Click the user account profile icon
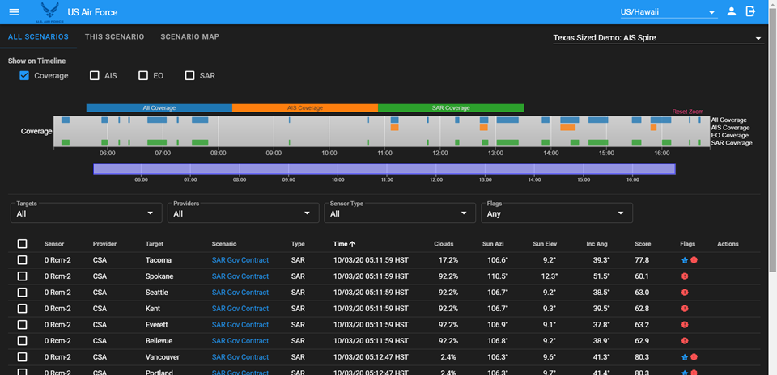 (x=731, y=11)
